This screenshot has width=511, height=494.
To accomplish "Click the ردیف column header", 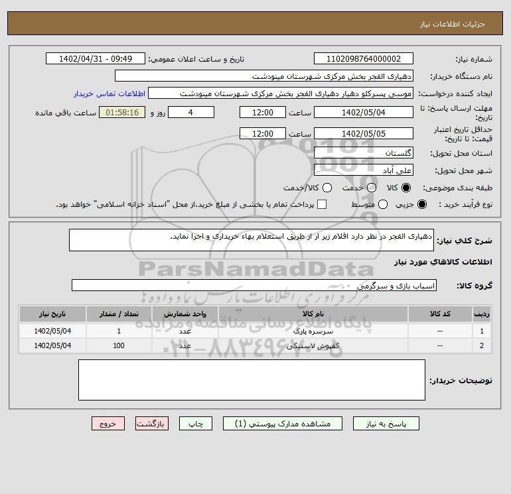I will click(482, 314).
